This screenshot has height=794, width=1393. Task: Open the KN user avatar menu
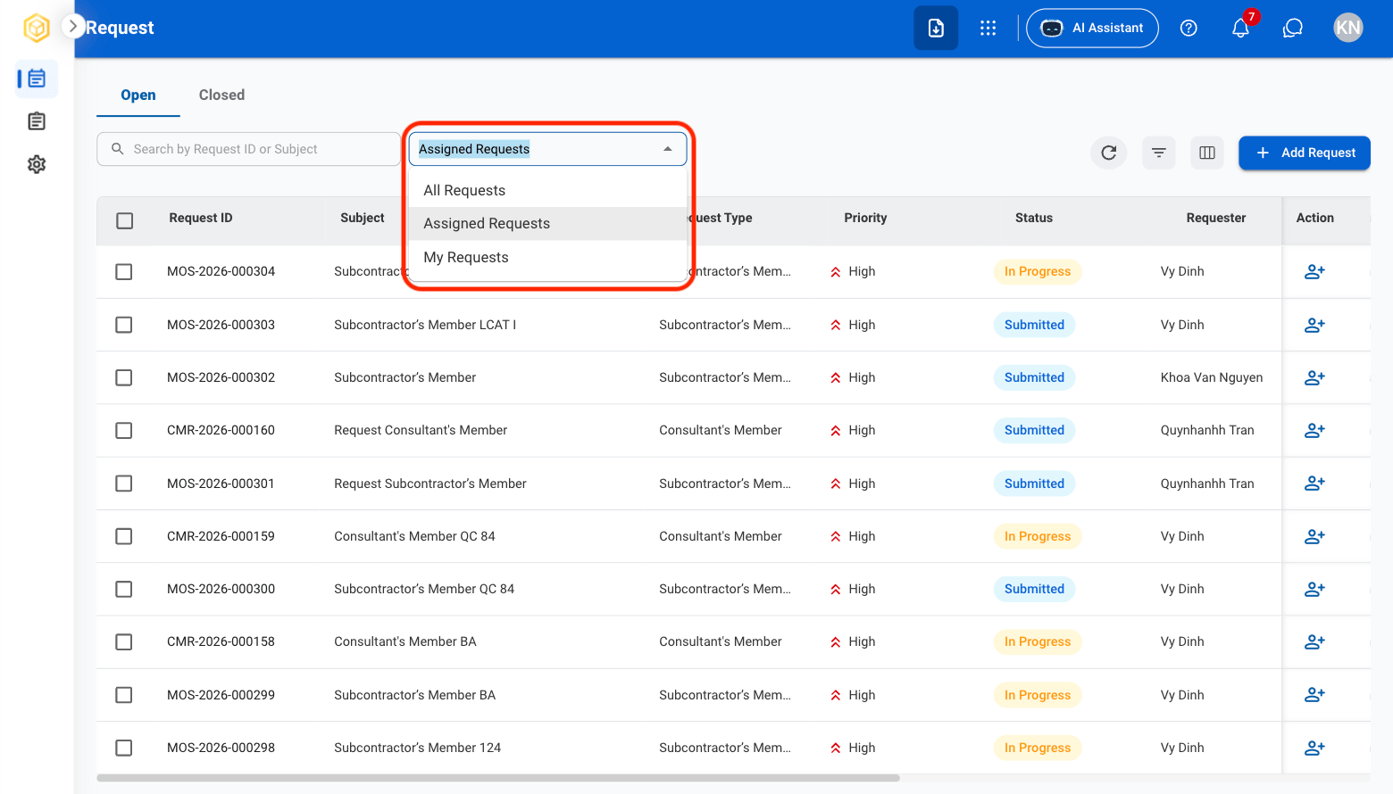[1347, 28]
